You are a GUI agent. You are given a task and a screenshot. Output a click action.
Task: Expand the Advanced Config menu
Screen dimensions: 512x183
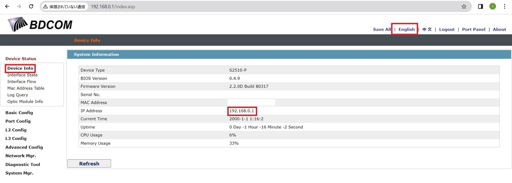(24, 147)
